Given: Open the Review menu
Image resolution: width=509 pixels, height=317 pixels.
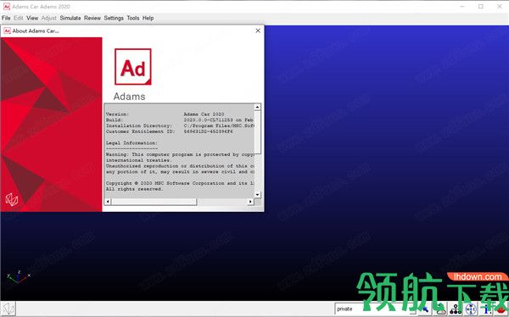Looking at the screenshot, I should (92, 18).
